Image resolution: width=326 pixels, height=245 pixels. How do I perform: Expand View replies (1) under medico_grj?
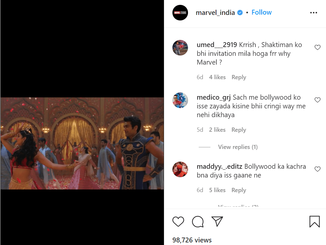coord(238,147)
